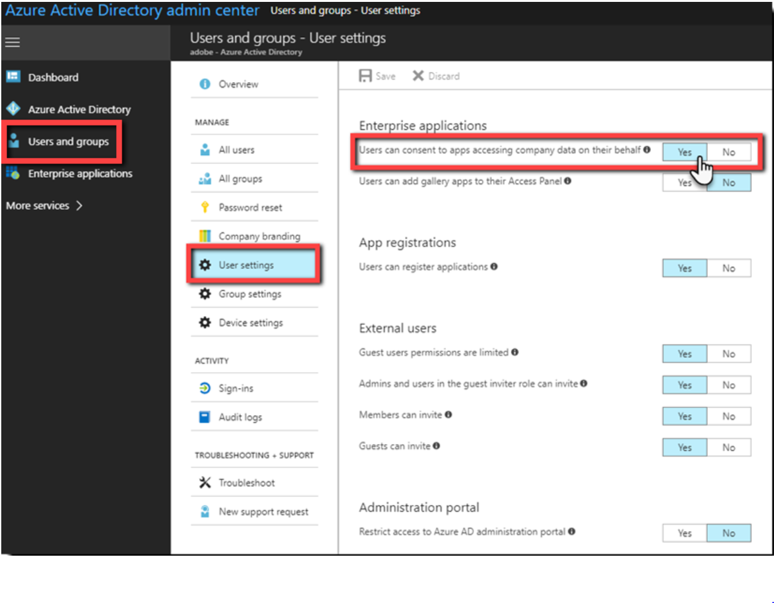Open the hamburger menu icon

pyautogui.click(x=13, y=43)
